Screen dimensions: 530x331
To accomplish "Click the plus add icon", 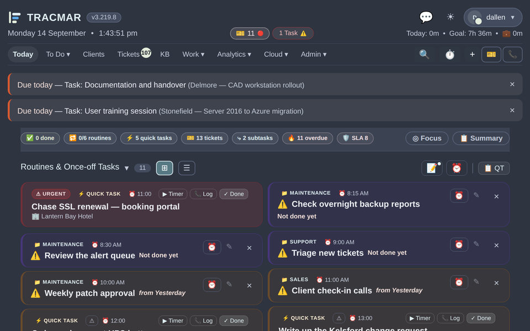I will click(x=472, y=55).
